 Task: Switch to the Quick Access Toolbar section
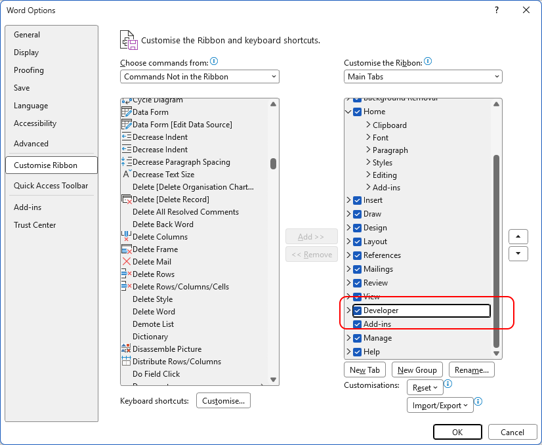pos(51,186)
